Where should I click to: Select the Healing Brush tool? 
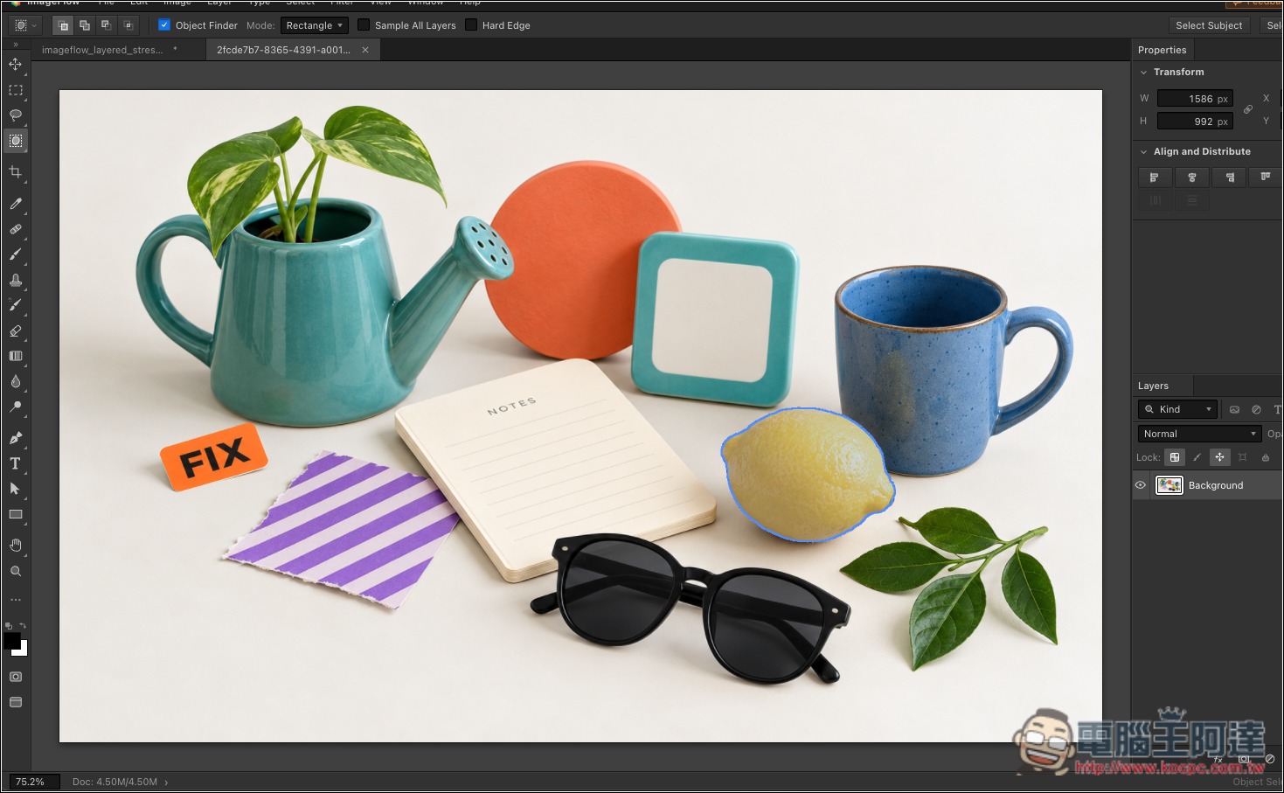click(16, 229)
